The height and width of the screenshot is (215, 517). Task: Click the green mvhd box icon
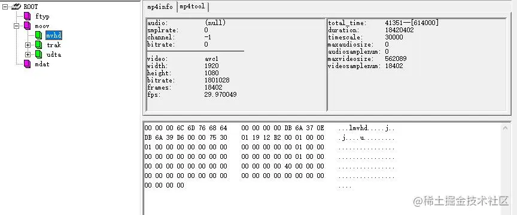[x=38, y=35]
